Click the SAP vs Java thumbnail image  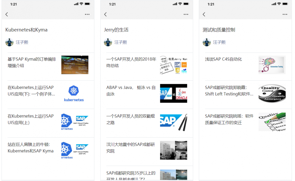173,93
